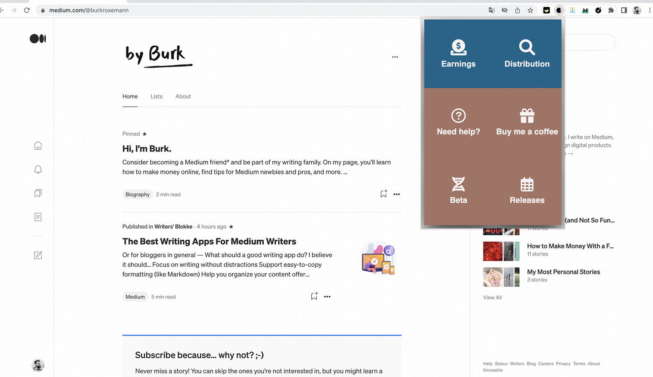Open the Beta tile
Viewport: 653px width, 377px height.
[x=458, y=191]
